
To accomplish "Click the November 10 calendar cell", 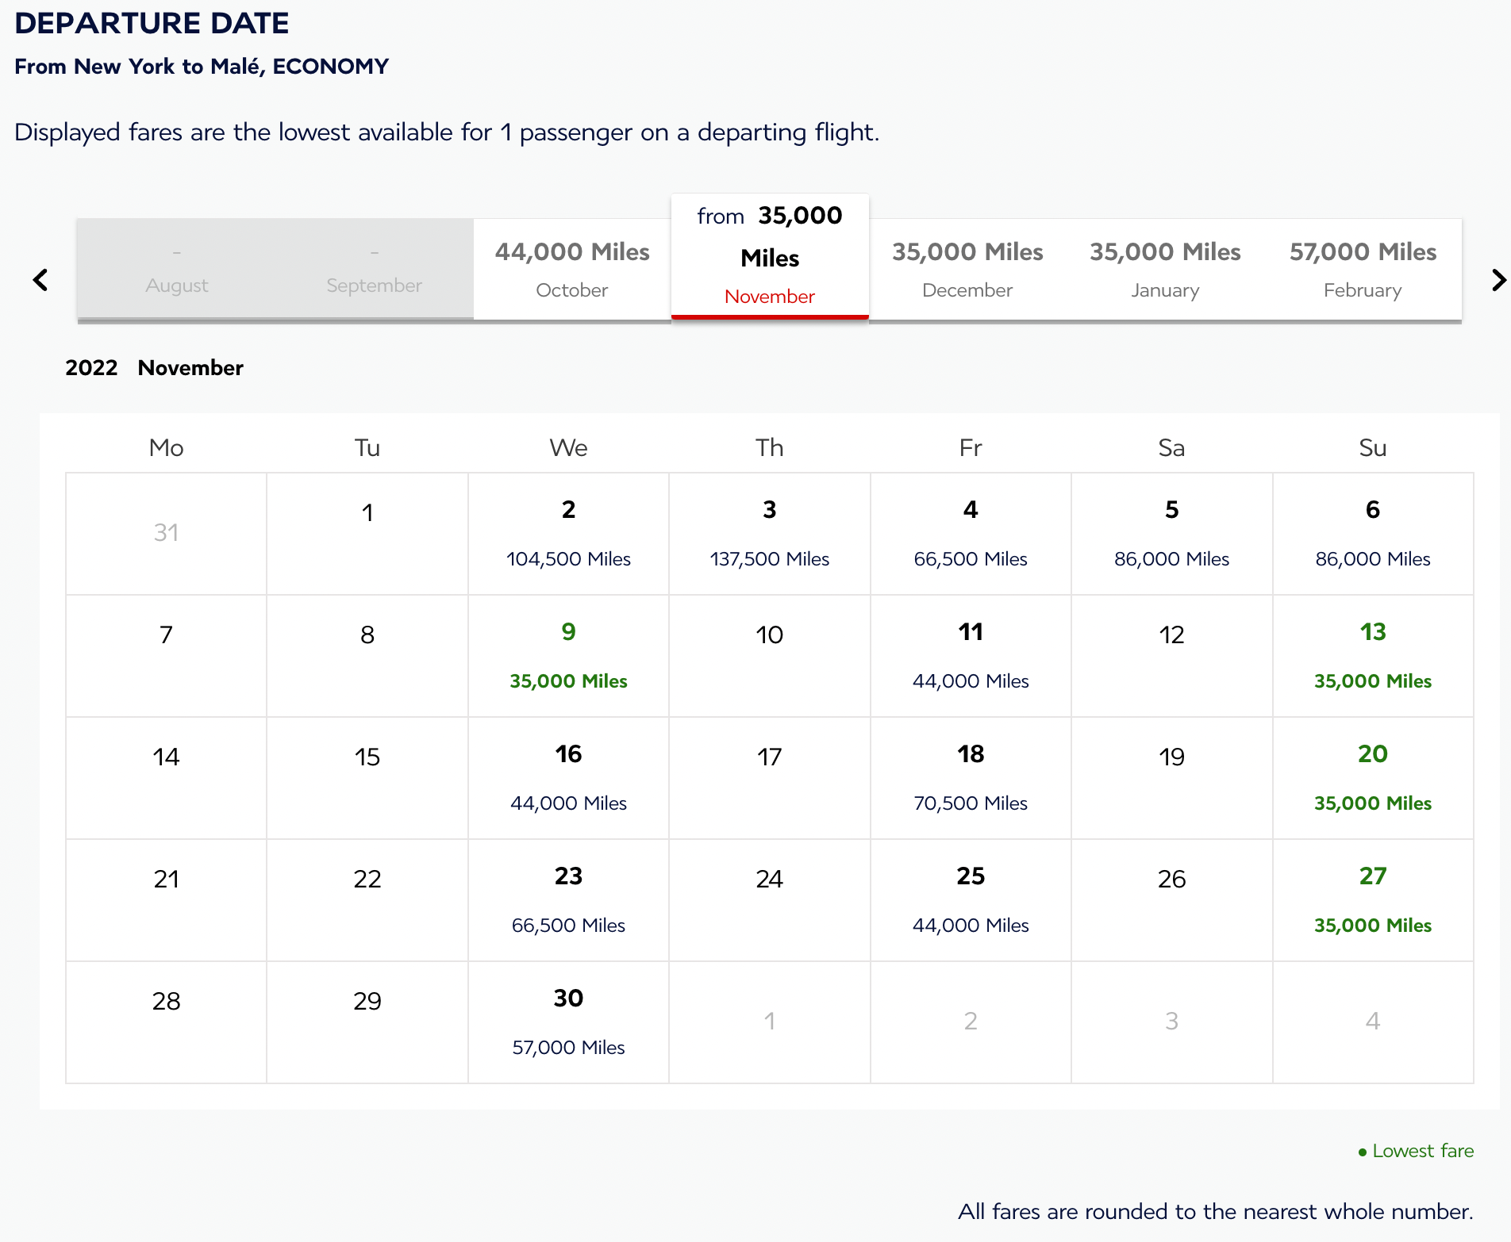I will [x=770, y=656].
